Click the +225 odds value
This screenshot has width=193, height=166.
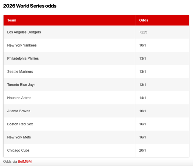(x=143, y=32)
